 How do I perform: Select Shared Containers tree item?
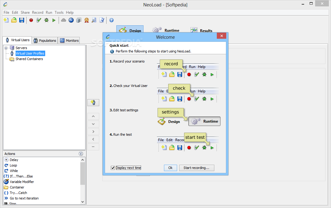point(29,59)
